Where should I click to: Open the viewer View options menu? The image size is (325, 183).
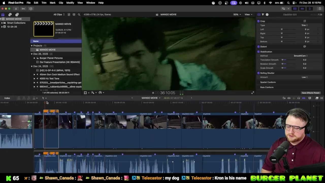click(248, 14)
